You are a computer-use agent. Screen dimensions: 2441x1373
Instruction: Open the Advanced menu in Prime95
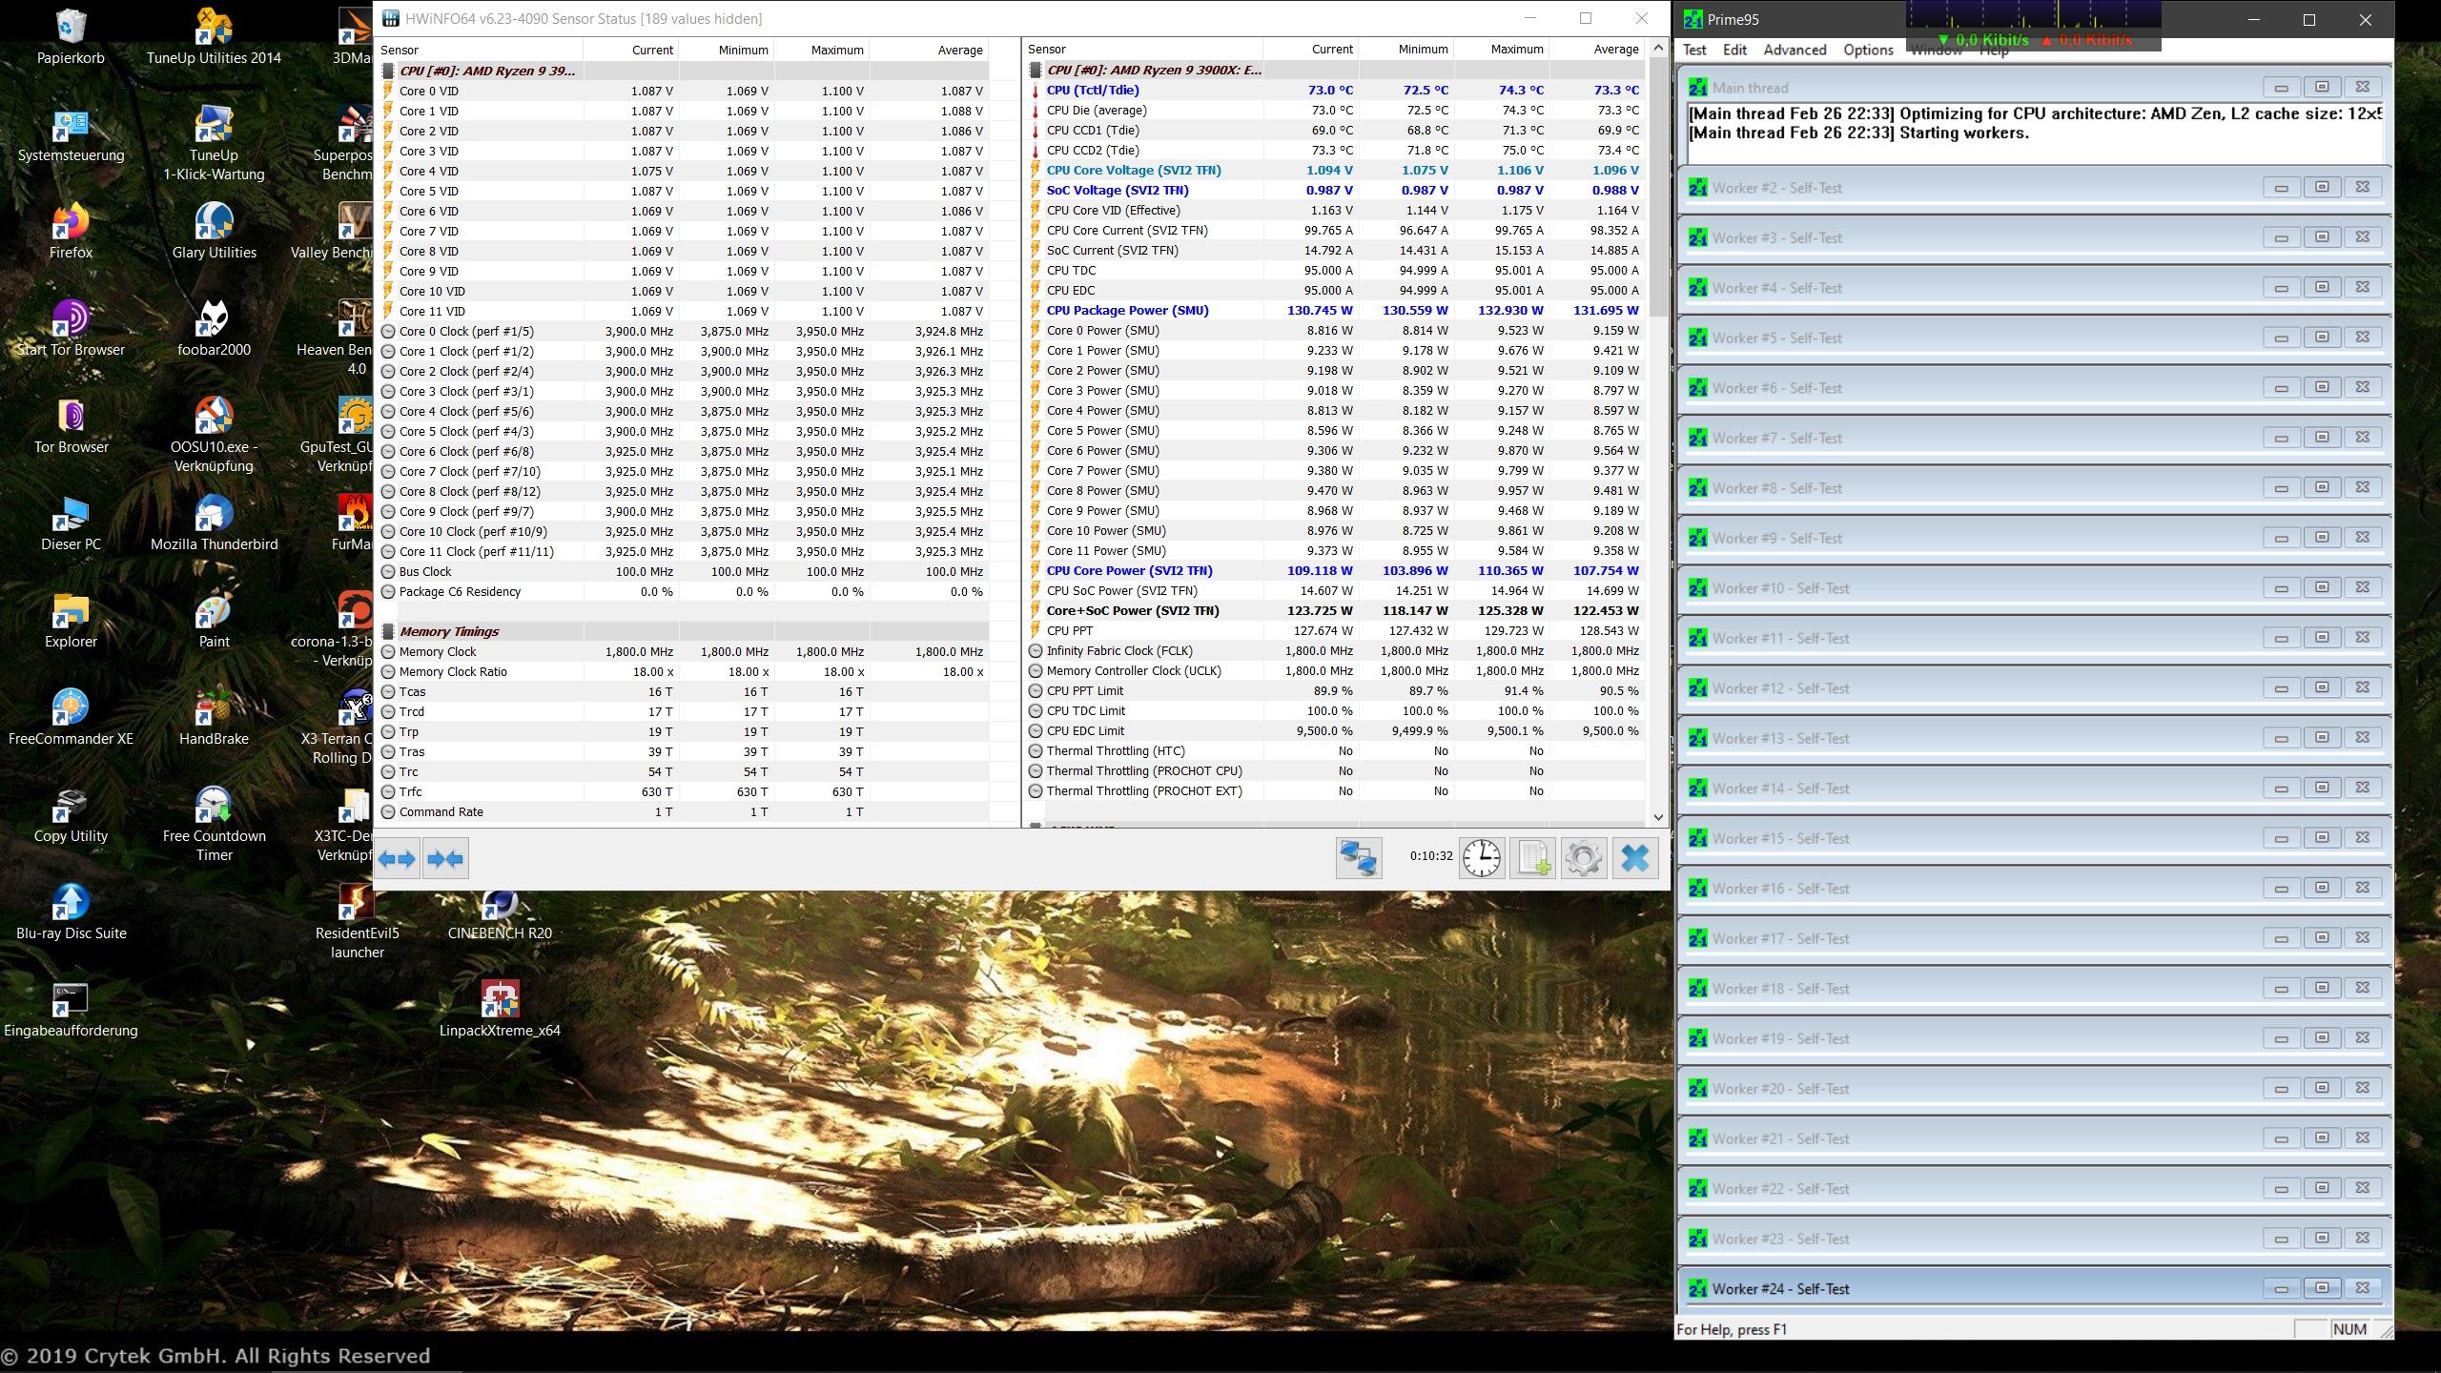pyautogui.click(x=1795, y=50)
